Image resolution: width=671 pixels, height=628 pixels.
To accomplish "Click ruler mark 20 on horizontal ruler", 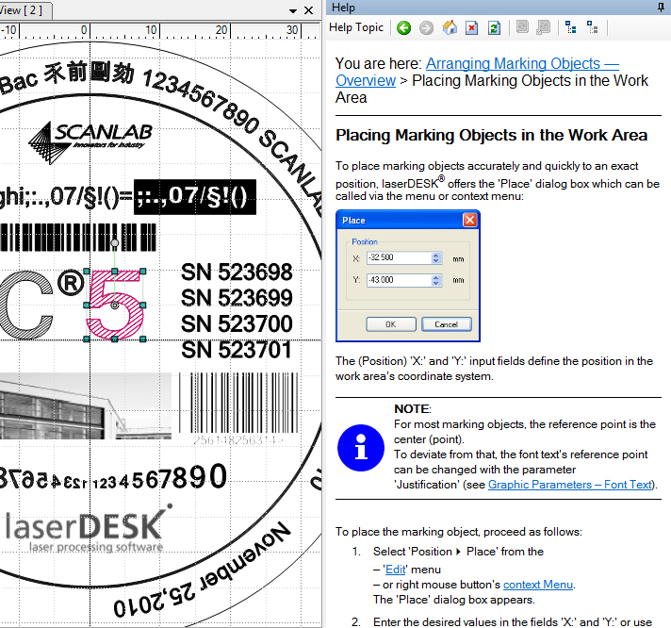I will (x=221, y=30).
